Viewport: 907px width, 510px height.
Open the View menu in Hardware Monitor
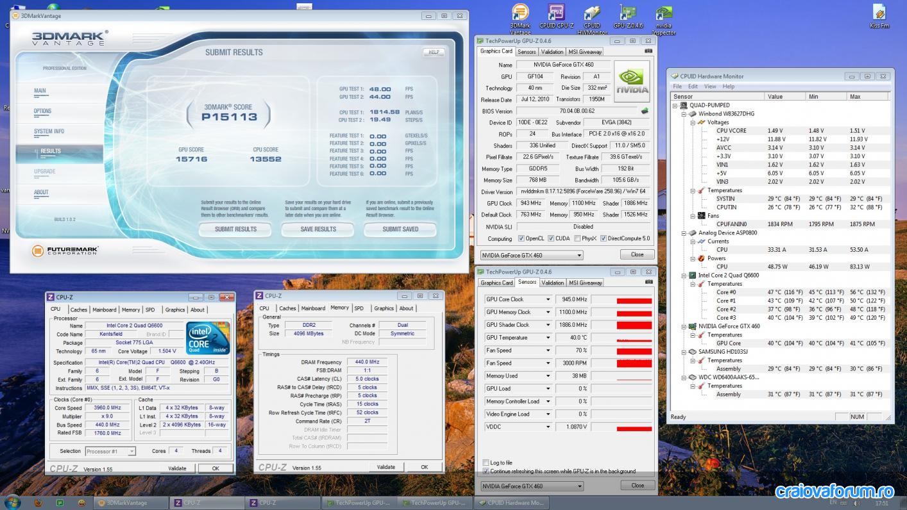[x=710, y=86]
